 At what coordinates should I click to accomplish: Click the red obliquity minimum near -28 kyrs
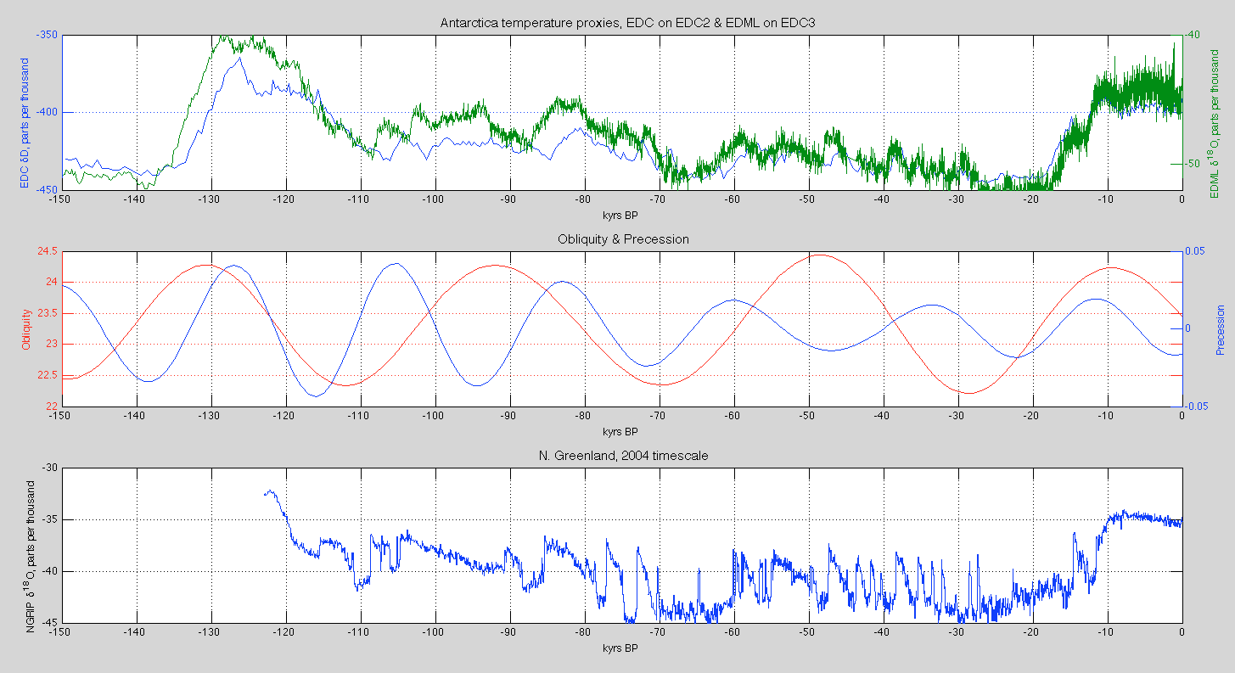(970, 393)
